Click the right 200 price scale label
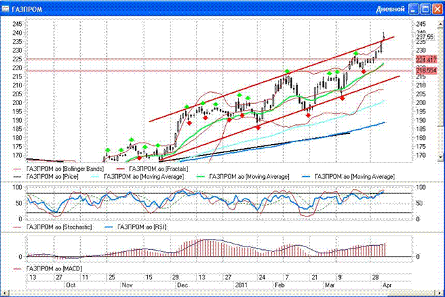Image resolution: width=445 pixels, height=297 pixels. tap(421, 103)
